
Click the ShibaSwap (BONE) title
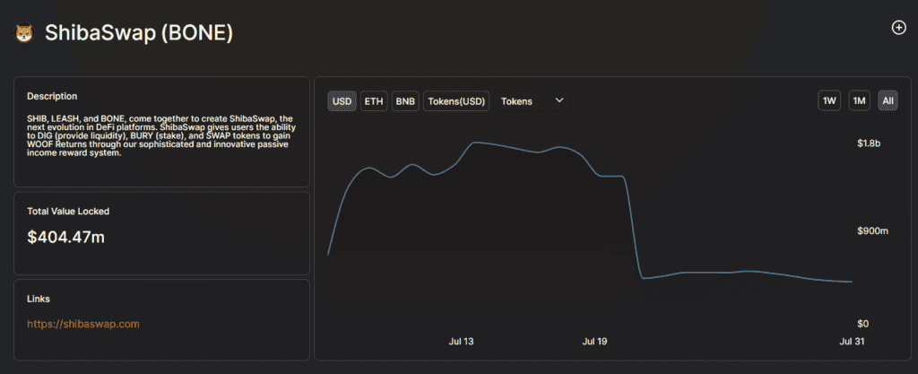click(139, 33)
